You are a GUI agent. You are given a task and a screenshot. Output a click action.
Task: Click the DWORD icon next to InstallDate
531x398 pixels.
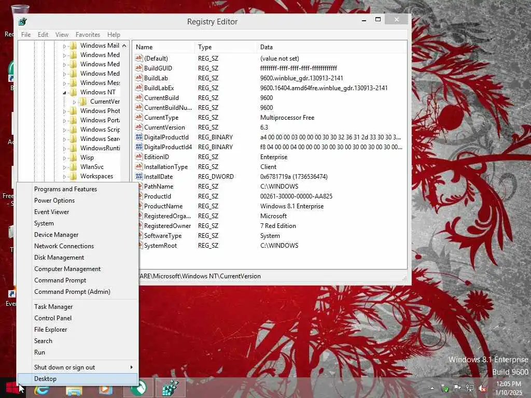pos(139,176)
